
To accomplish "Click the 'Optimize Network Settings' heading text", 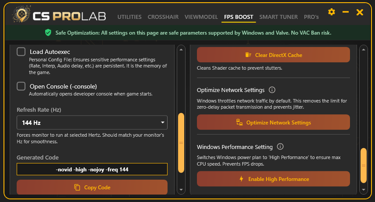I will click(x=231, y=90).
